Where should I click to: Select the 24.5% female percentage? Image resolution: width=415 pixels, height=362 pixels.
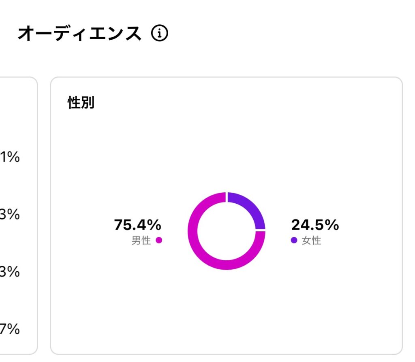315,225
